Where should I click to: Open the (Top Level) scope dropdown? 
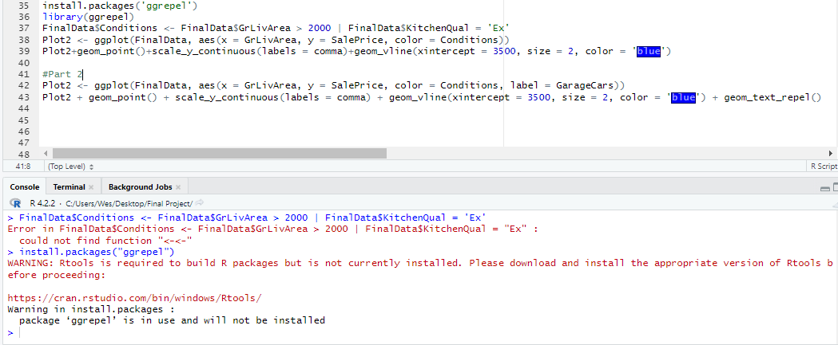pos(70,167)
